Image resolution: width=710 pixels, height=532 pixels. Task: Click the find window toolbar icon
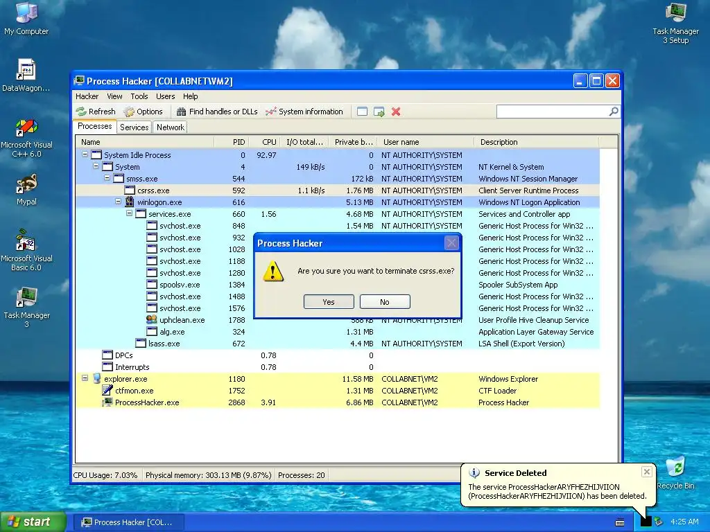click(362, 112)
